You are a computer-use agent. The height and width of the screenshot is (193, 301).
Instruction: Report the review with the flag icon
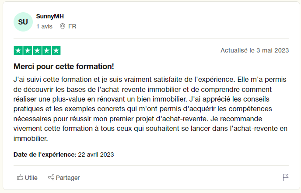pos(286,177)
